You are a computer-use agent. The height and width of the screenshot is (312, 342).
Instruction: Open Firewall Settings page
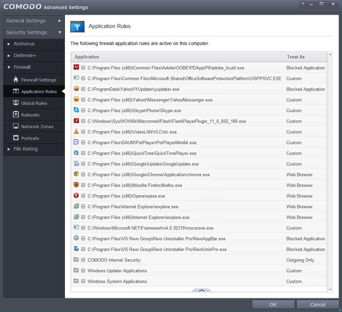[34, 80]
